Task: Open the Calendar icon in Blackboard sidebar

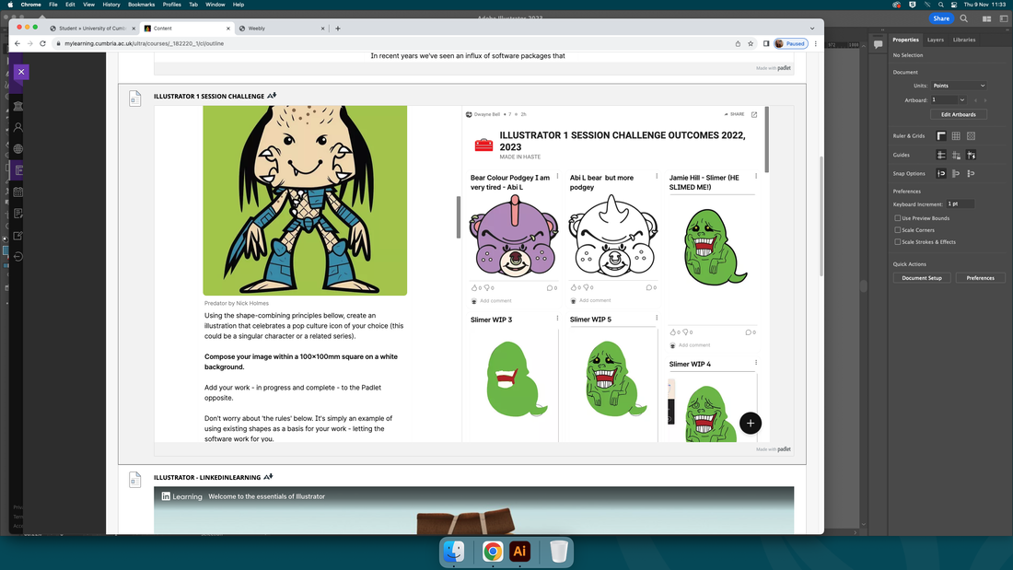Action: (x=18, y=192)
